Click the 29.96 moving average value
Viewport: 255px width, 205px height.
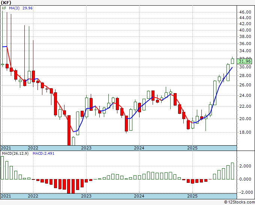[27, 8]
